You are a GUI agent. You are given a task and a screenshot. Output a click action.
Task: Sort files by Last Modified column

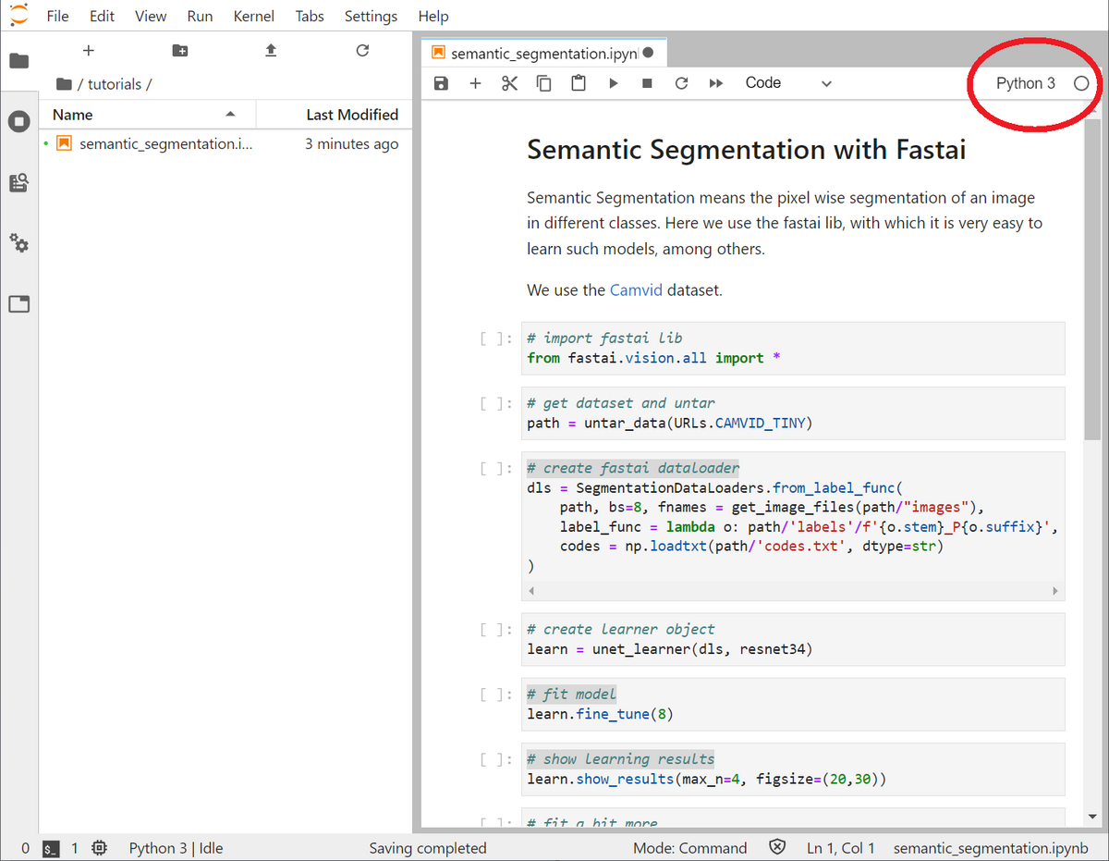[x=335, y=115]
